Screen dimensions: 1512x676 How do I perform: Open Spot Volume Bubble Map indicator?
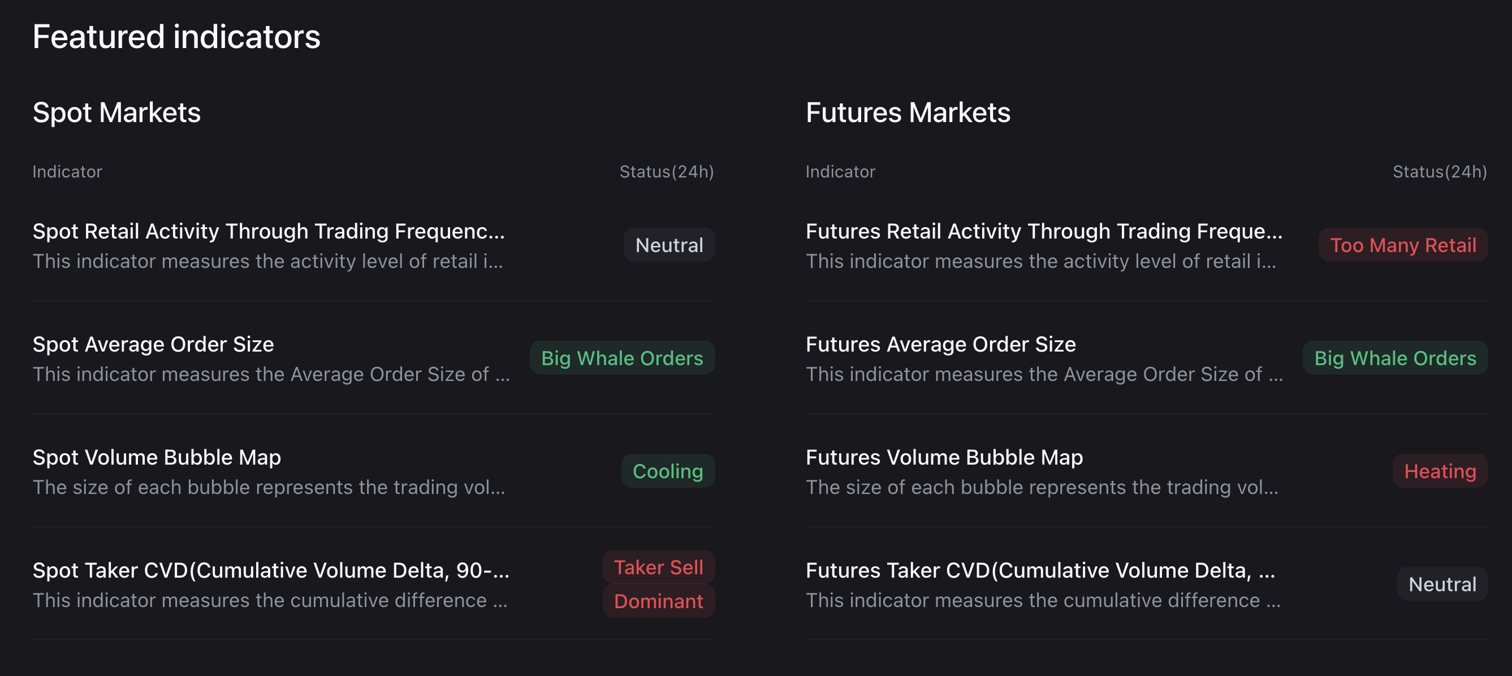pos(157,457)
